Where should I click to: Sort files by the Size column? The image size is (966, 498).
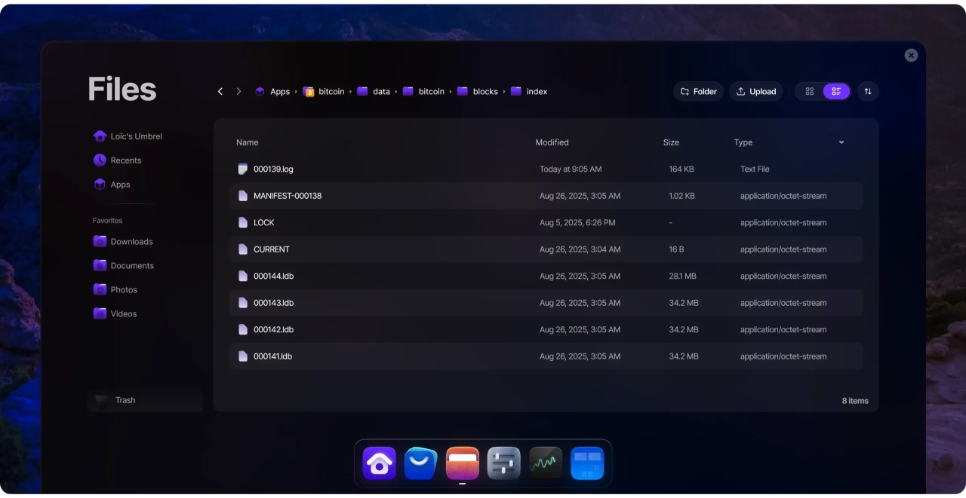click(x=671, y=142)
